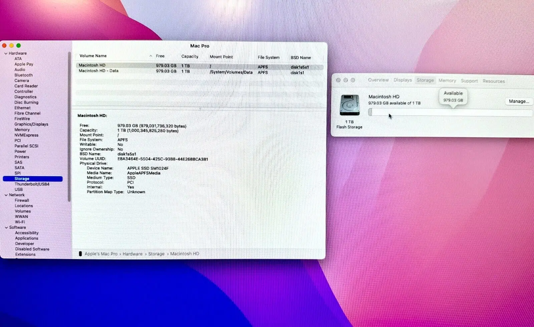The width and height of the screenshot is (534, 327).
Task: Click Macintosh HD in the path bar
Action: click(x=185, y=254)
